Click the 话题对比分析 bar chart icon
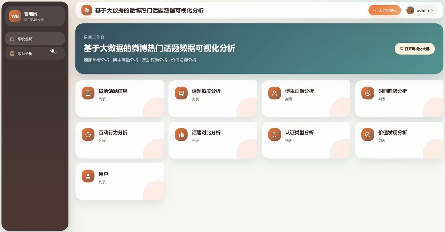Viewport: 445px width, 232px height. pos(181,135)
